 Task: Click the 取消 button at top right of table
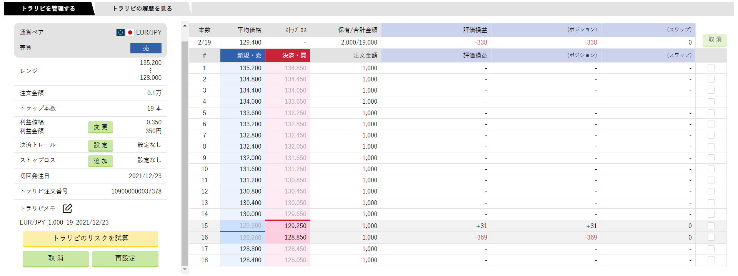coord(715,40)
